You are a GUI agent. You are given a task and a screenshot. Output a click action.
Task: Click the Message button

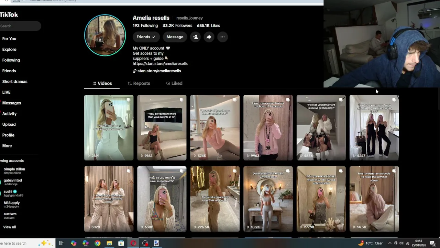[x=175, y=37]
